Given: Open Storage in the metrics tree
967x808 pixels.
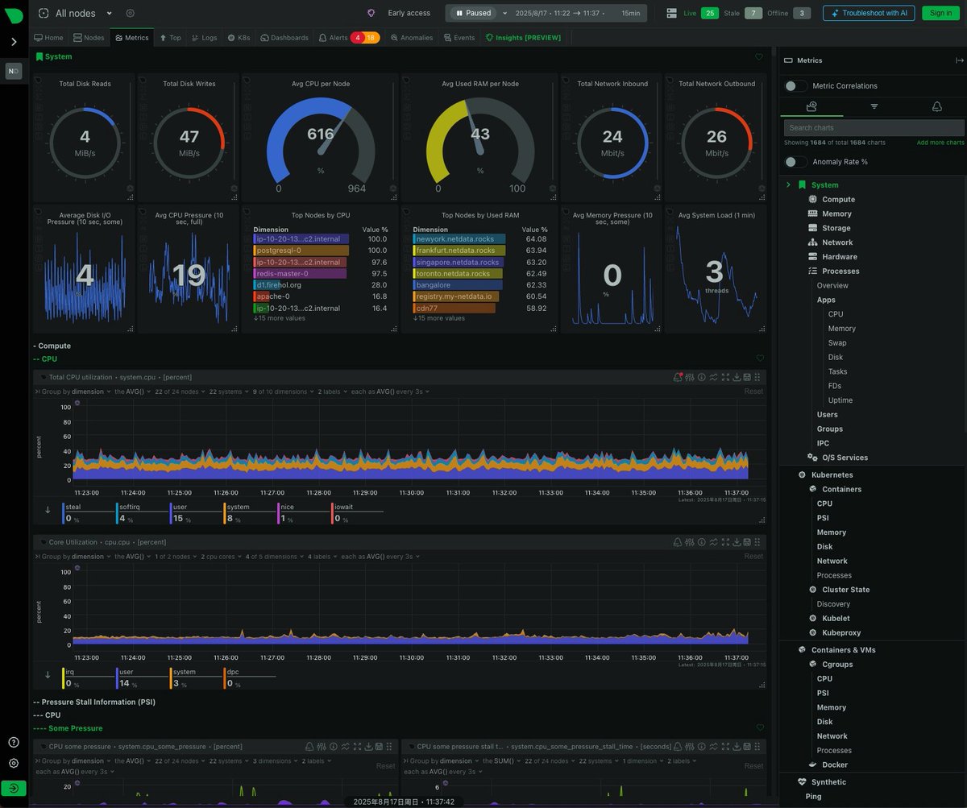Looking at the screenshot, I should pos(836,228).
